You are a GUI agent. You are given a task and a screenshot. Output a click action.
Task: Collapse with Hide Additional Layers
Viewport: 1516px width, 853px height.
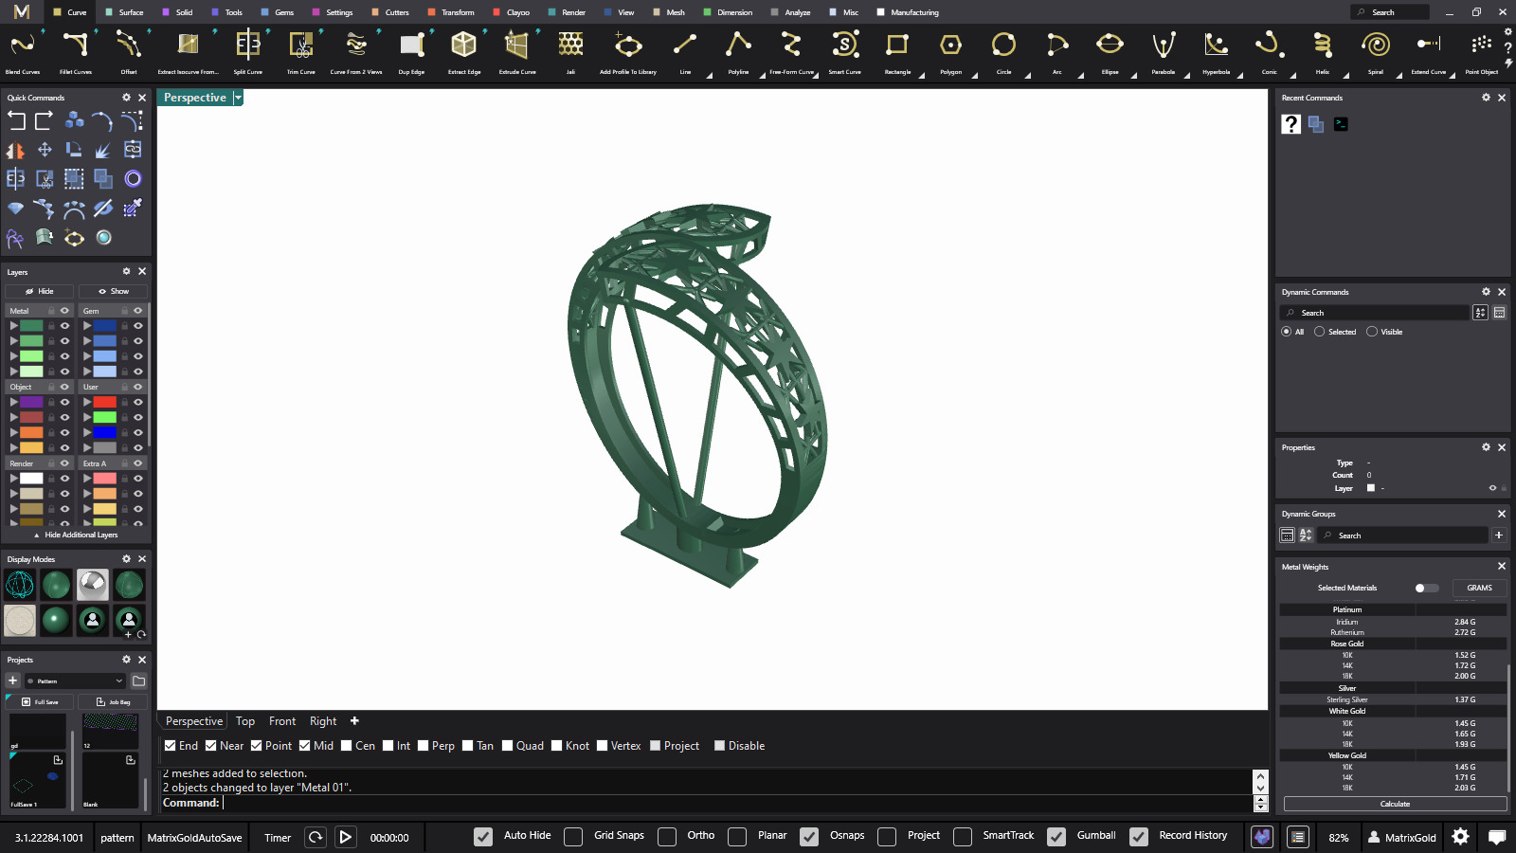coord(76,535)
